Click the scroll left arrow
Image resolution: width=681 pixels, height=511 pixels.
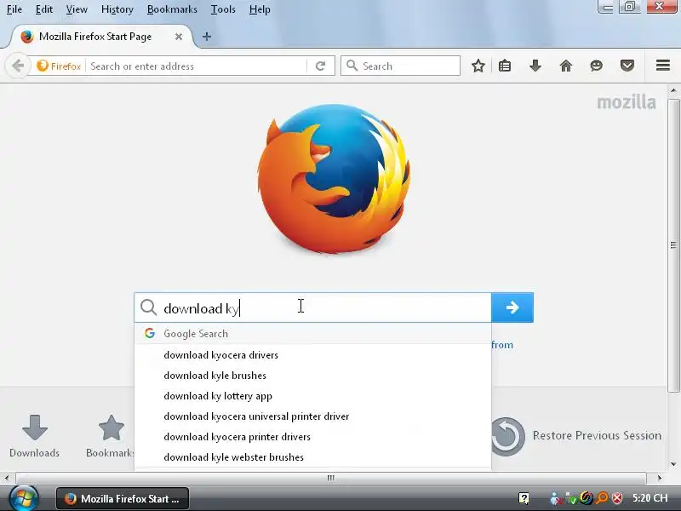click(7, 478)
